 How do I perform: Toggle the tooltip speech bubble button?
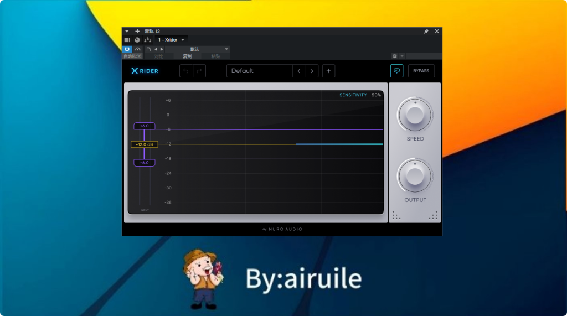[396, 71]
